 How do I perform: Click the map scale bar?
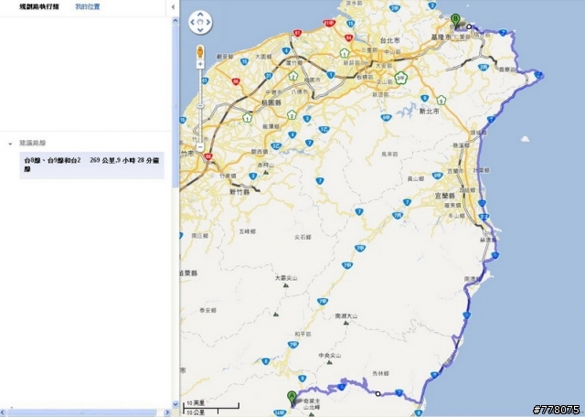(211, 408)
